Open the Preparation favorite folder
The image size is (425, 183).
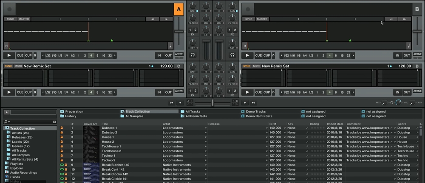click(x=71, y=111)
